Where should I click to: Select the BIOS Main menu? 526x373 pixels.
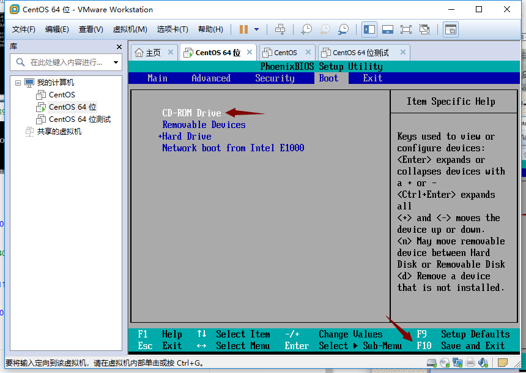coord(157,78)
